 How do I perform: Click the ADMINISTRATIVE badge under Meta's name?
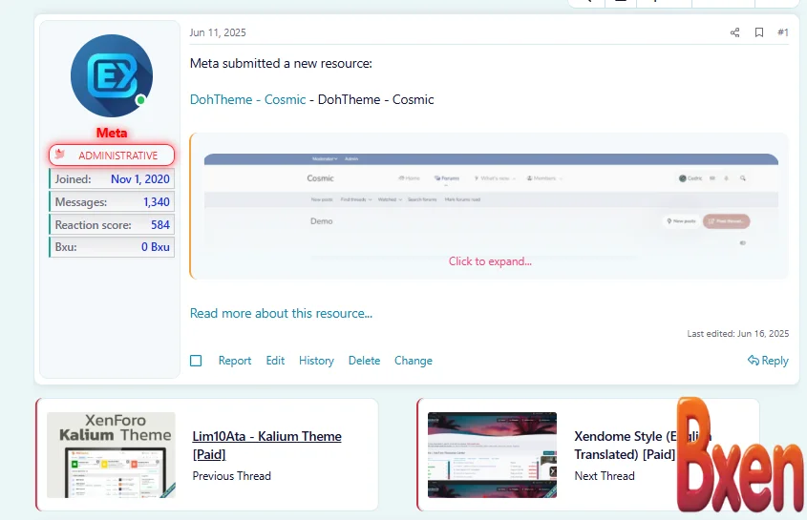click(x=112, y=156)
